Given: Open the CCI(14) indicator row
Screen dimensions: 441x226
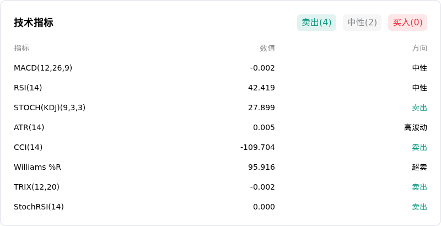Looking at the screenshot, I should point(220,147).
